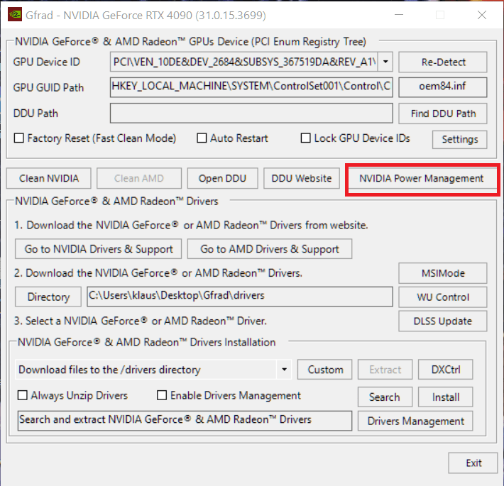Click the drivers directory path field
This screenshot has width=504, height=486.
(x=240, y=297)
